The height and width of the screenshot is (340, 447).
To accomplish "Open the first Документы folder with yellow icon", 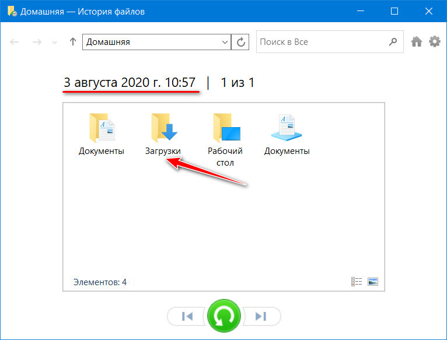I will [102, 134].
